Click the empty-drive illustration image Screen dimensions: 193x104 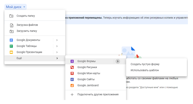click(x=130, y=52)
